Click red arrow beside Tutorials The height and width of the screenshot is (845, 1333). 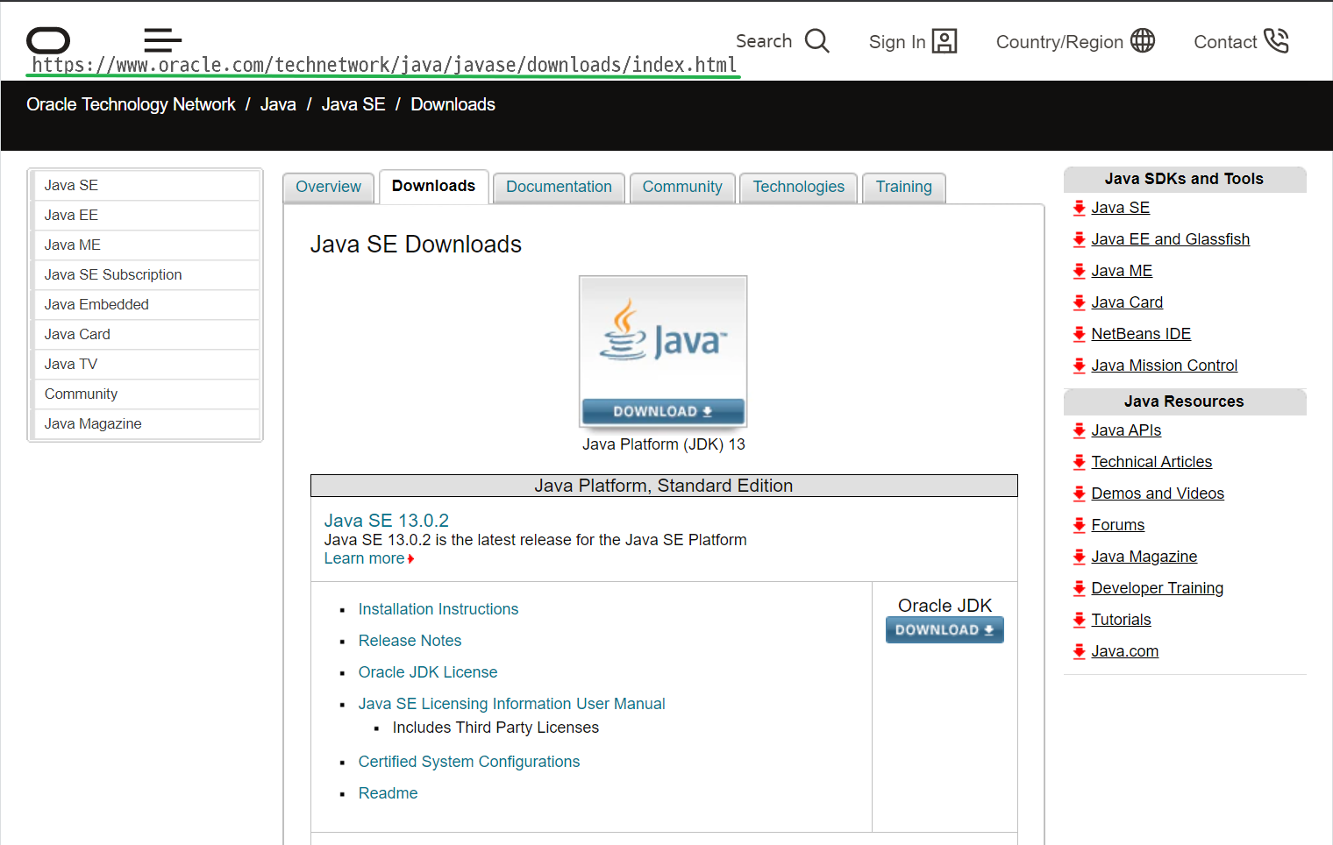point(1079,620)
